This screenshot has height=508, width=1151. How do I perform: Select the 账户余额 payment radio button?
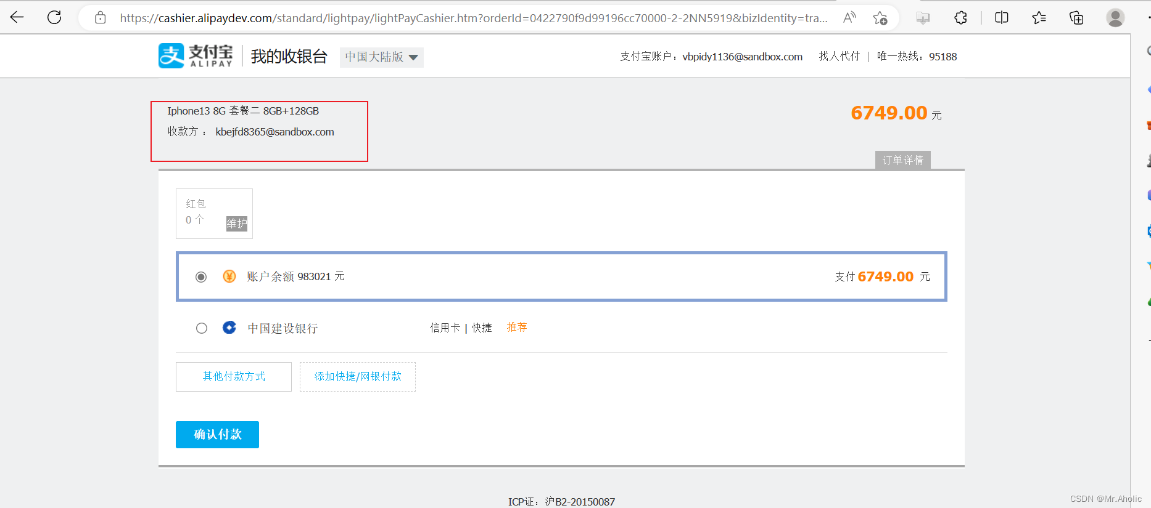click(x=201, y=277)
